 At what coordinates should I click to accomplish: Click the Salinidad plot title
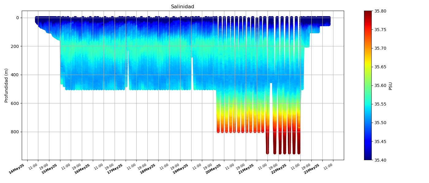pyautogui.click(x=182, y=7)
